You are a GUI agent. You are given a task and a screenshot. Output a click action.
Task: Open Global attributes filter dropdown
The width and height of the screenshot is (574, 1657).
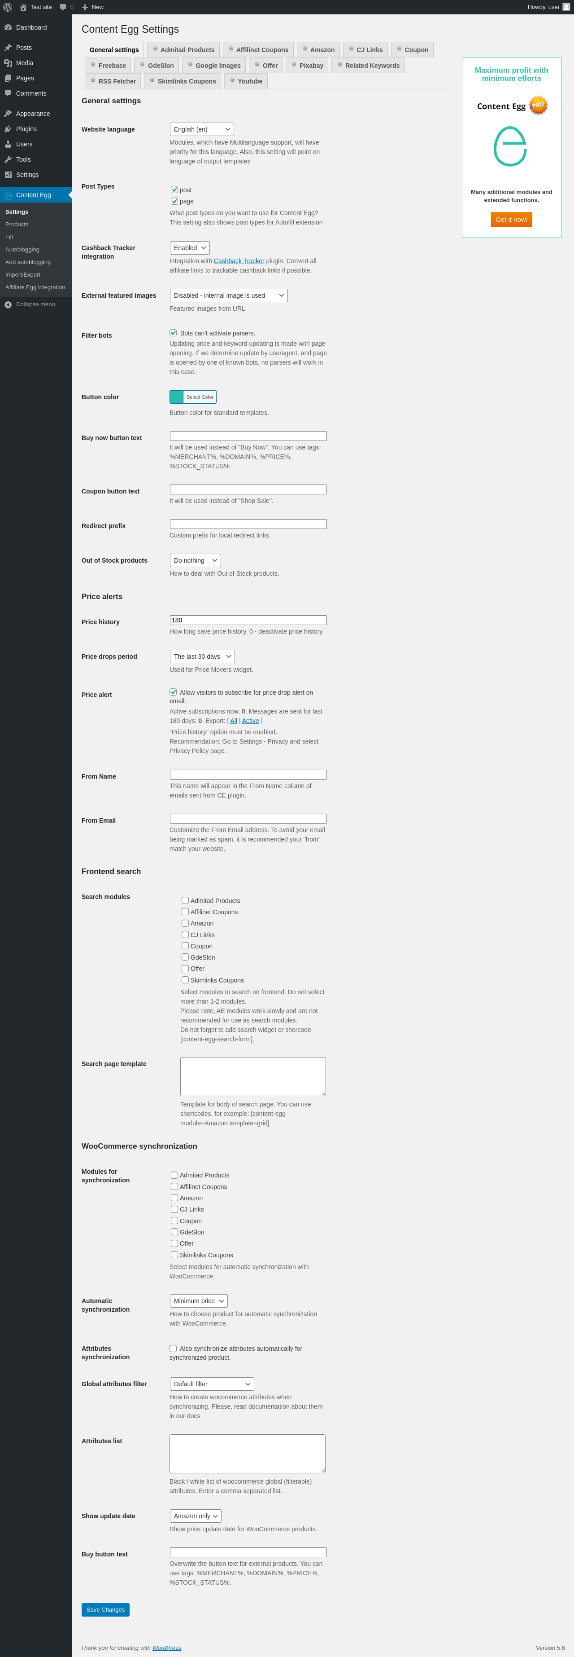[212, 1384]
